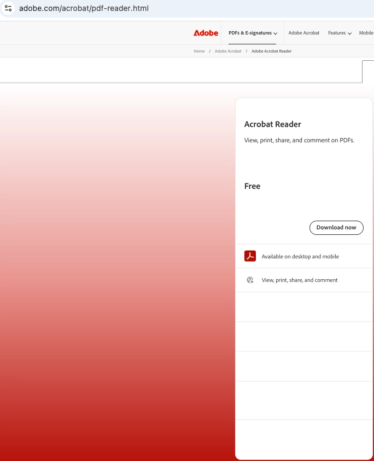Viewport: 374px width, 461px height.
Task: Click Available on desktop and mobile text
Action: 300,256
